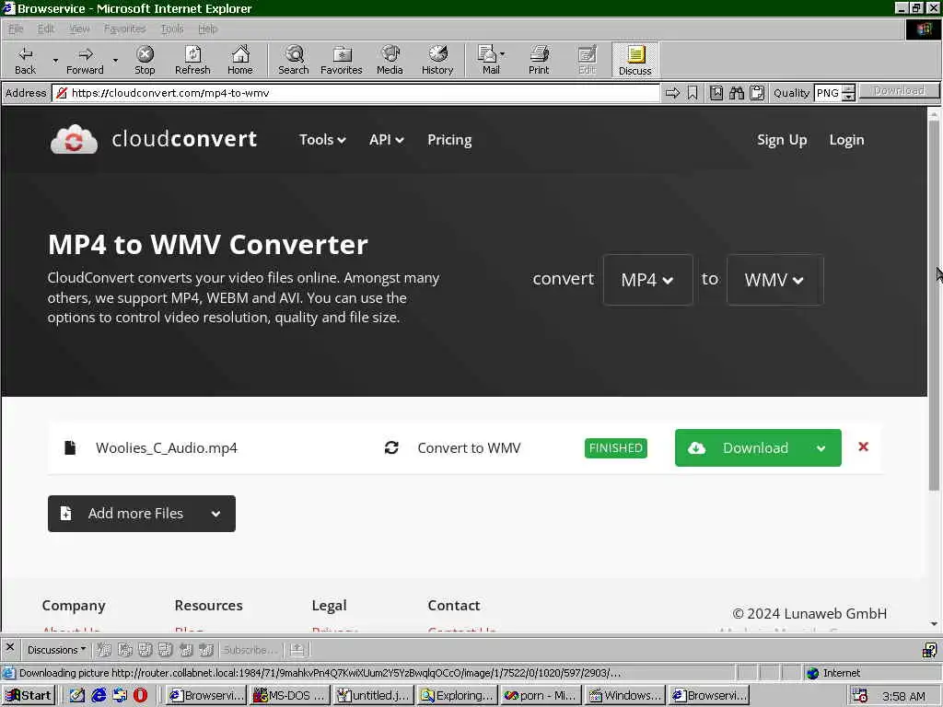Click the bookmark ribbon icon in address bar
Image resolution: width=943 pixels, height=707 pixels.
pos(693,93)
